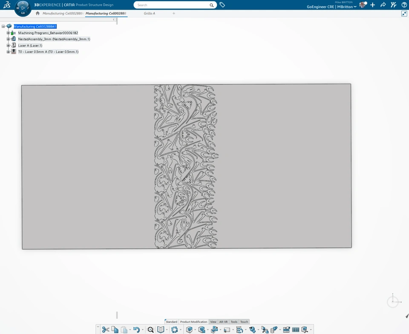The height and width of the screenshot is (334, 409).
Task: Click the tree reorder icon with curved arrow
Action: coord(239,330)
